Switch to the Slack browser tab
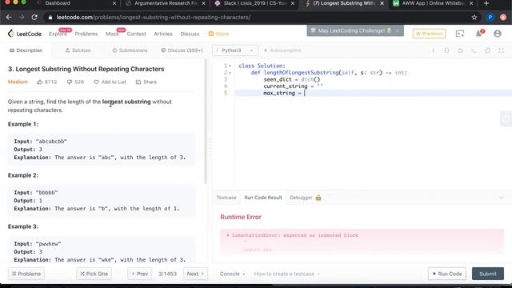The height and width of the screenshot is (288, 512). [254, 3]
